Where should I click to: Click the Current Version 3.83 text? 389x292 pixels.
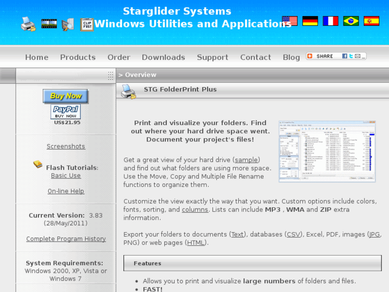point(65,215)
